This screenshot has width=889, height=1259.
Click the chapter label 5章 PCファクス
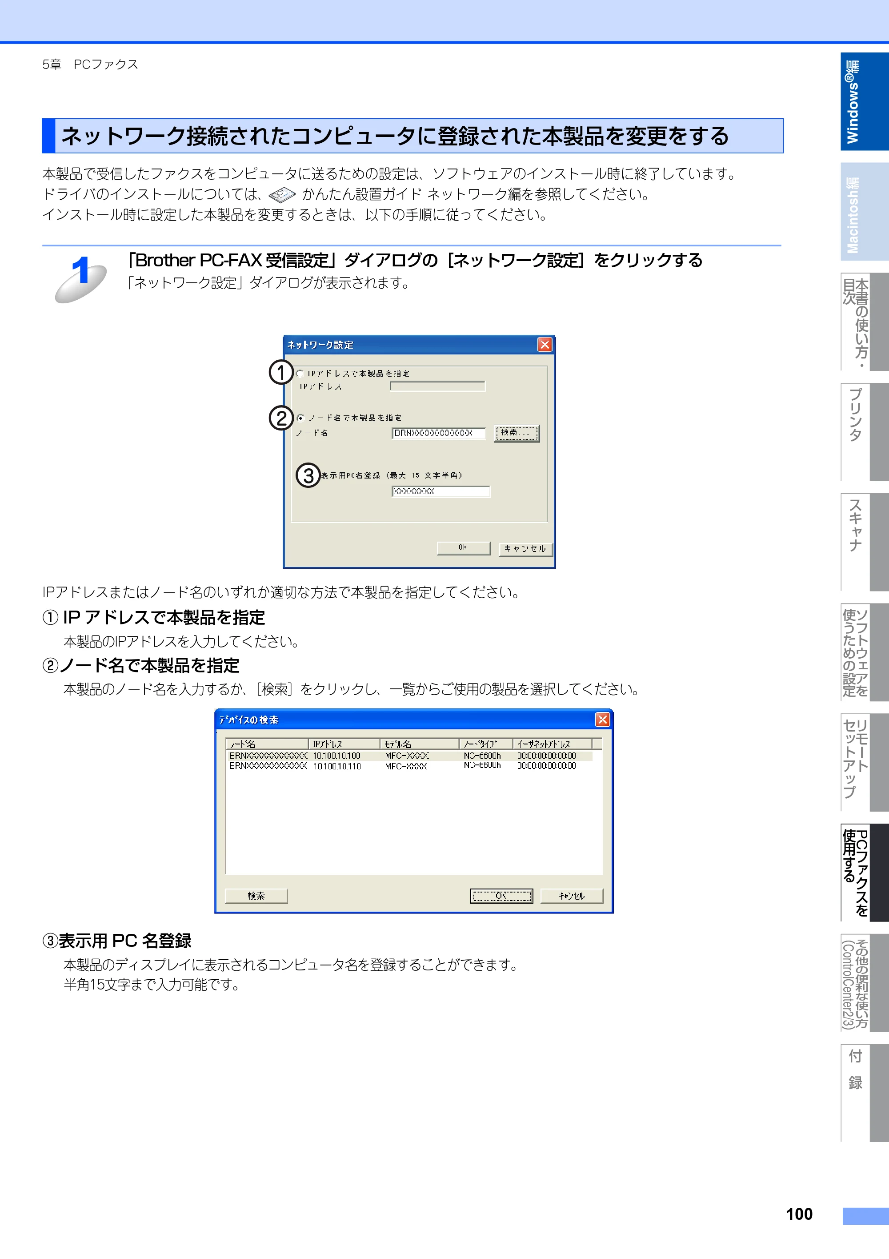click(x=90, y=64)
